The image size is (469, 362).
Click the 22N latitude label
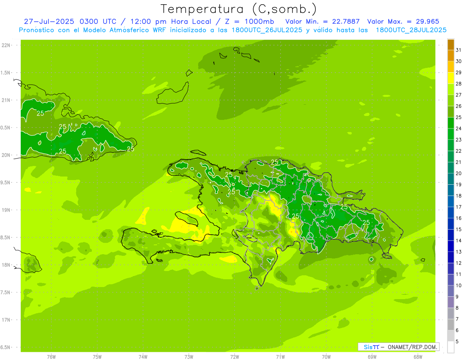coord(6,45)
